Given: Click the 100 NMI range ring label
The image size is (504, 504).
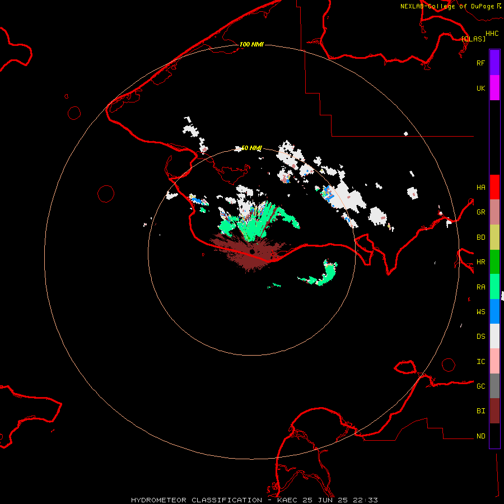Looking at the screenshot, I should tap(251, 44).
